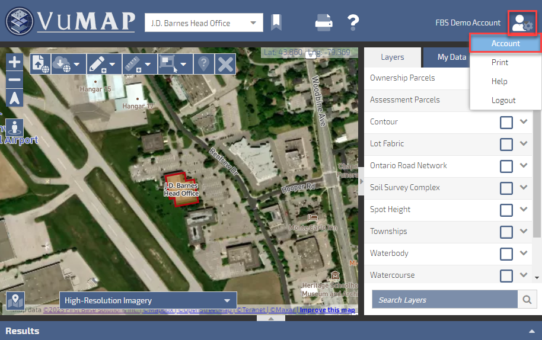Open the High-Resolution Imagery basemap dropdown

[x=148, y=300]
